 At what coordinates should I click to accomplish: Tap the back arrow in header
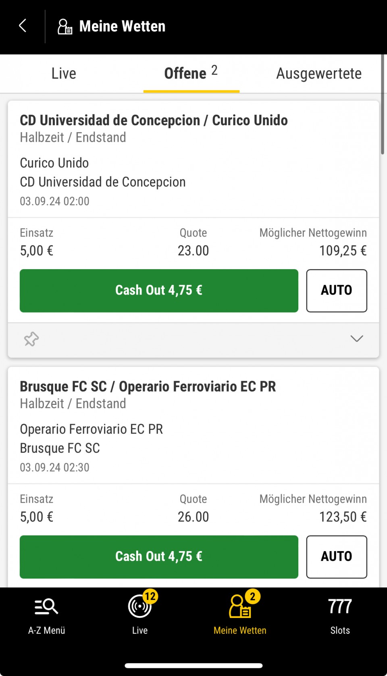23,26
